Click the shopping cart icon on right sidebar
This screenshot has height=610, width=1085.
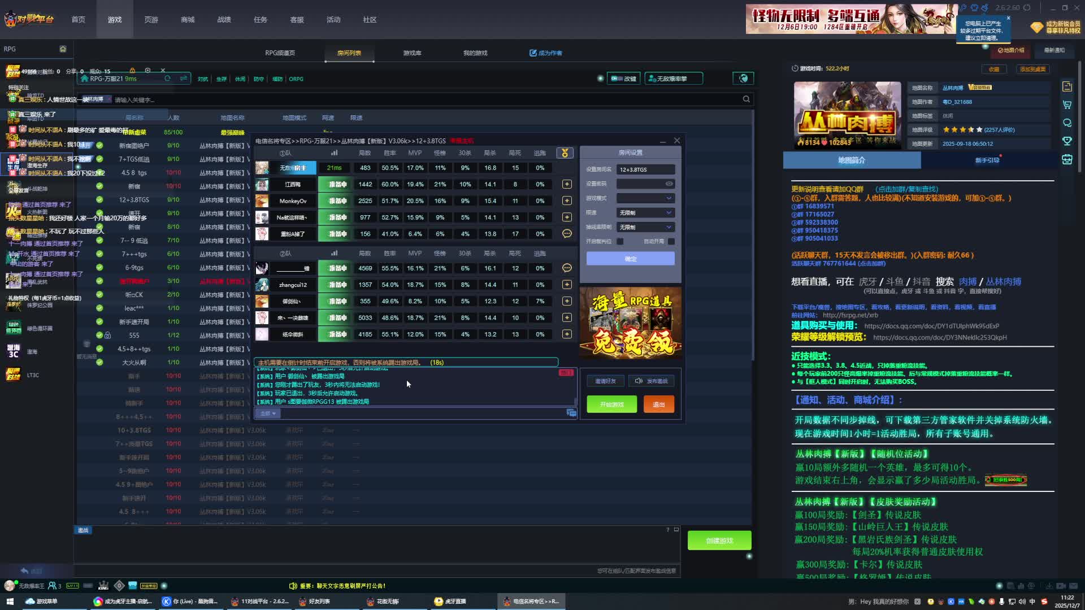pyautogui.click(x=1067, y=105)
